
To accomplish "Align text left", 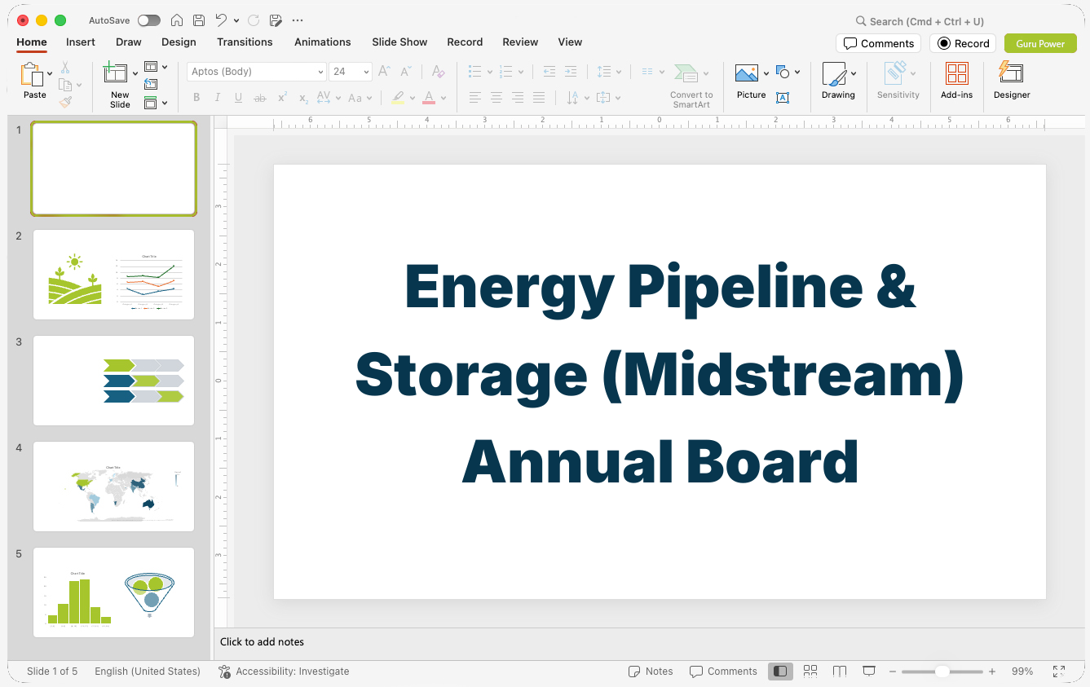I will [x=474, y=98].
